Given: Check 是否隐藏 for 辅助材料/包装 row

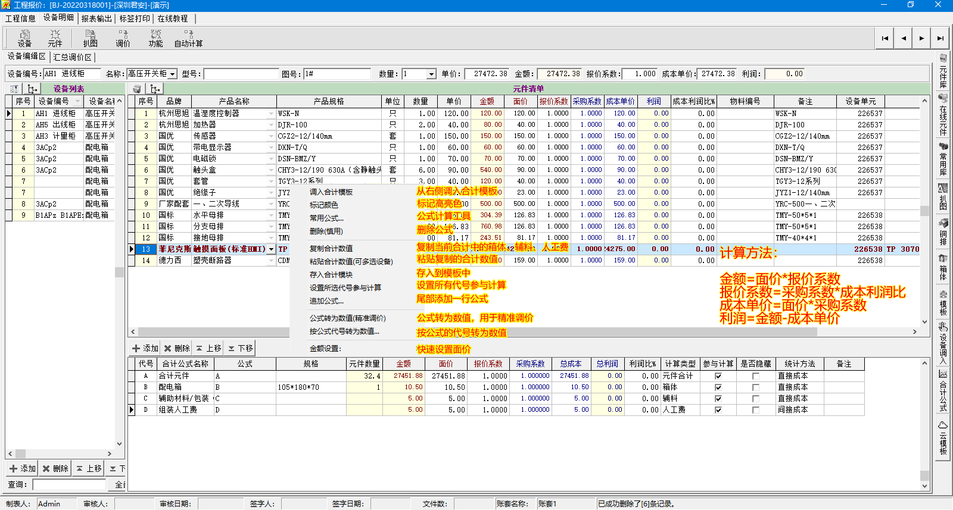Looking at the screenshot, I should click(x=756, y=399).
